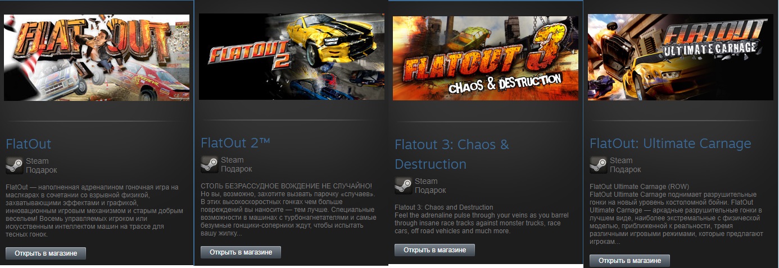Click the Steam logo beneath FlatOut 2™
779x268 pixels.
[x=210, y=164]
